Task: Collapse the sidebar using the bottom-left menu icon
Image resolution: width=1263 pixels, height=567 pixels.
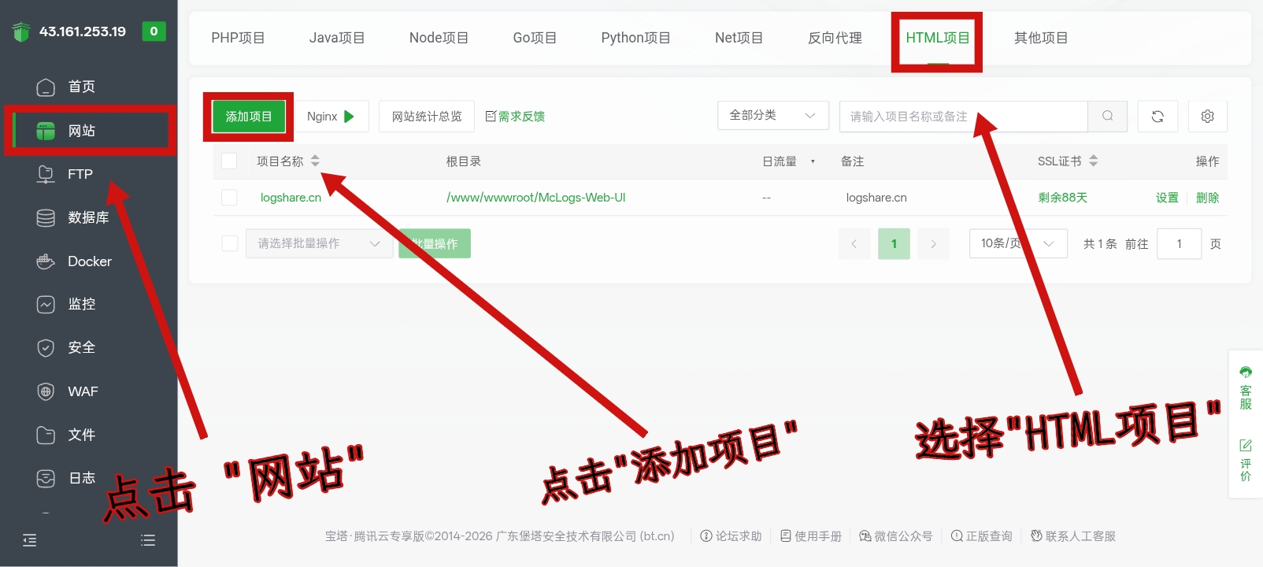Action: (x=30, y=540)
